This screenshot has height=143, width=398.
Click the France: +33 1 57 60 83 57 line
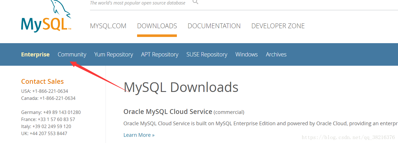48,119
